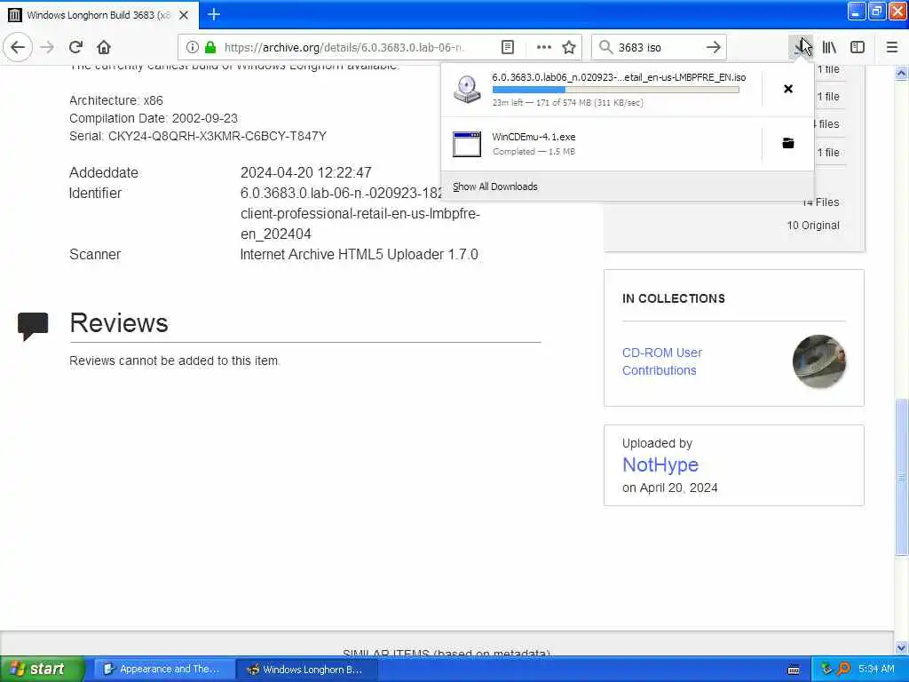Switch to Windows Longhorn B... taskbar button

[x=306, y=669]
